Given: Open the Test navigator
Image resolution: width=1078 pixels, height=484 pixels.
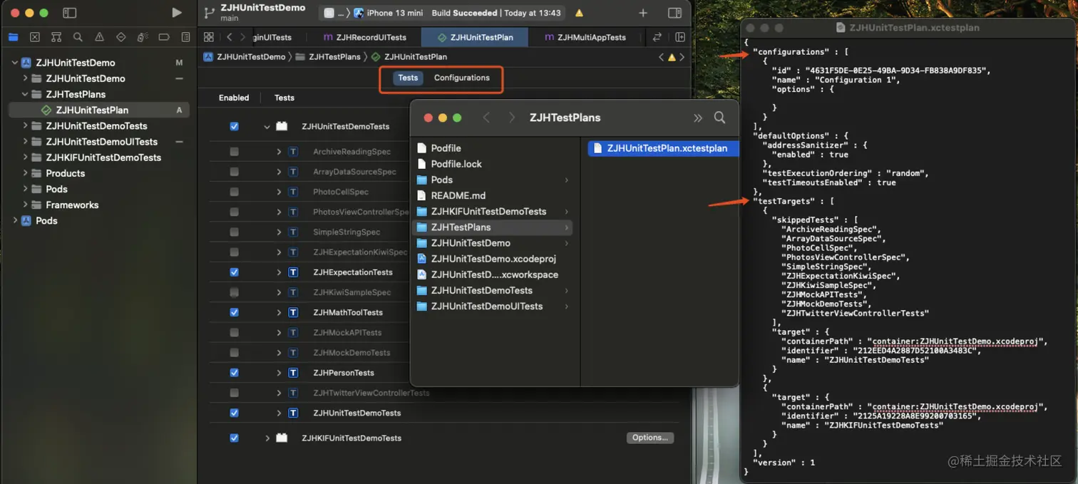Looking at the screenshot, I should click(x=120, y=37).
